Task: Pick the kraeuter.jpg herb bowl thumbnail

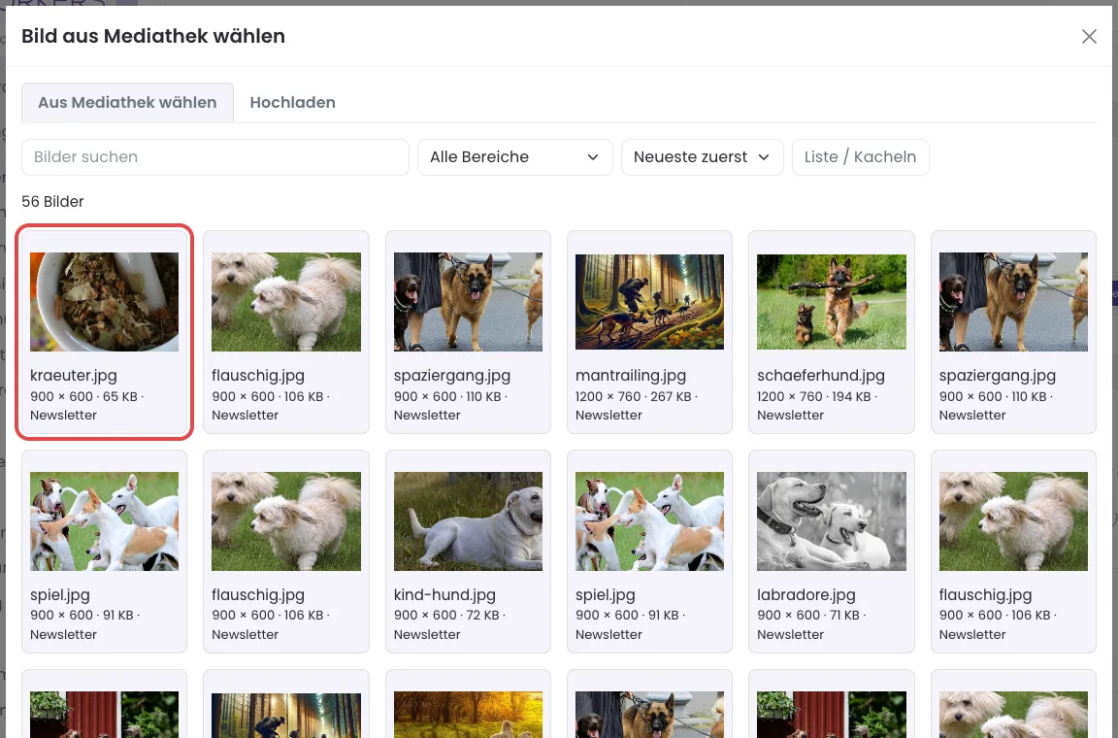Action: pos(104,301)
